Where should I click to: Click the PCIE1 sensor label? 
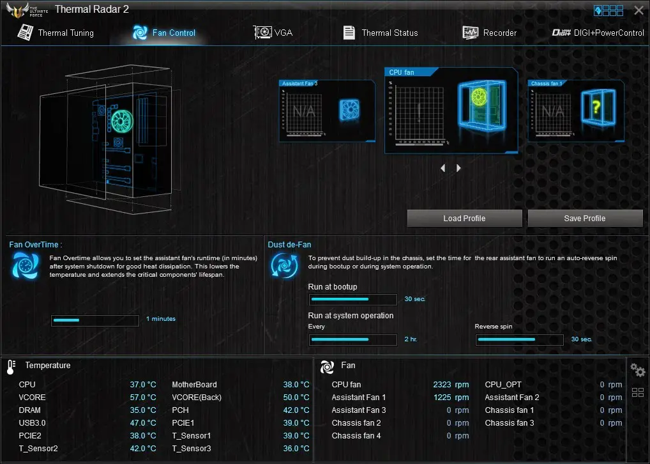pyautogui.click(x=183, y=423)
